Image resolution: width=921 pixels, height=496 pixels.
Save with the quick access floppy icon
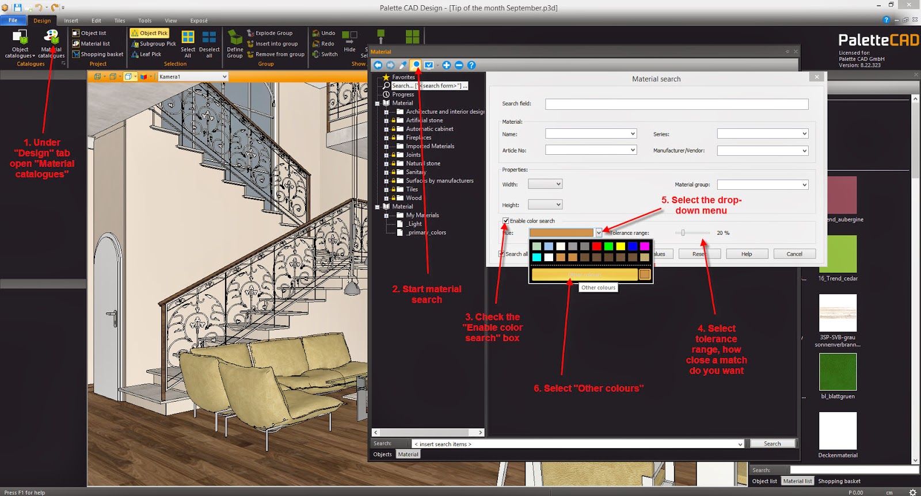click(x=18, y=7)
